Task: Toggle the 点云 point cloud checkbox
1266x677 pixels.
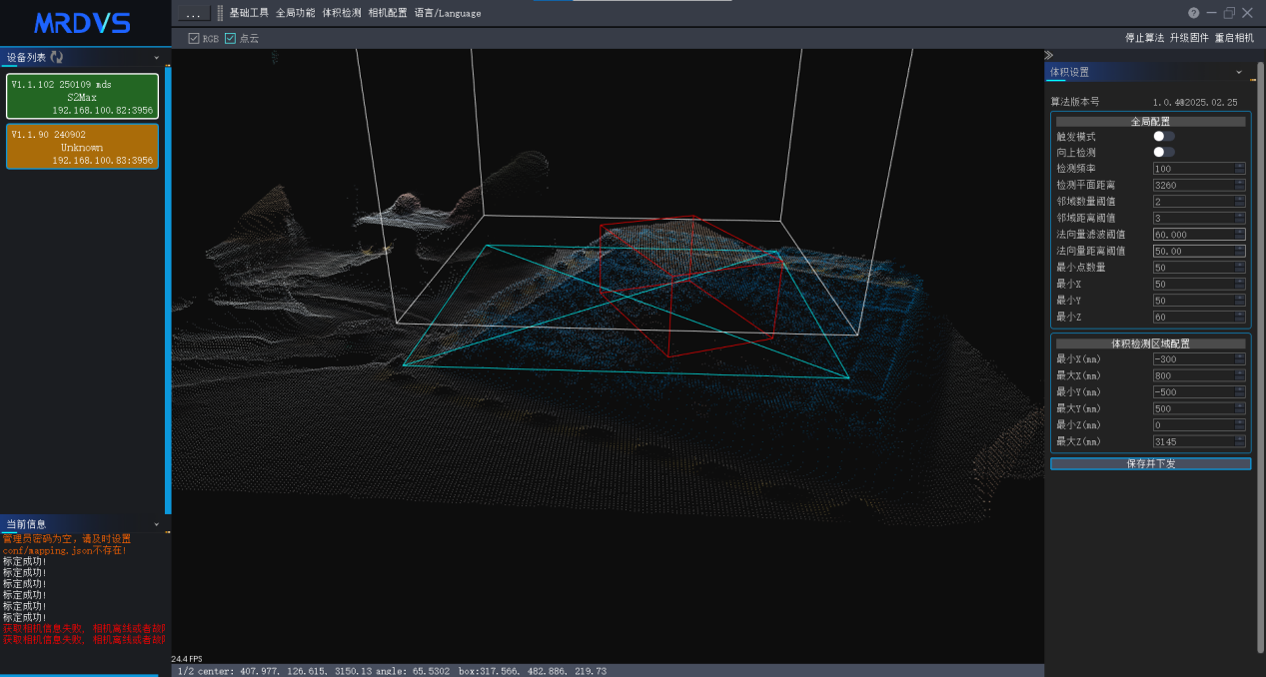Action: pos(230,38)
